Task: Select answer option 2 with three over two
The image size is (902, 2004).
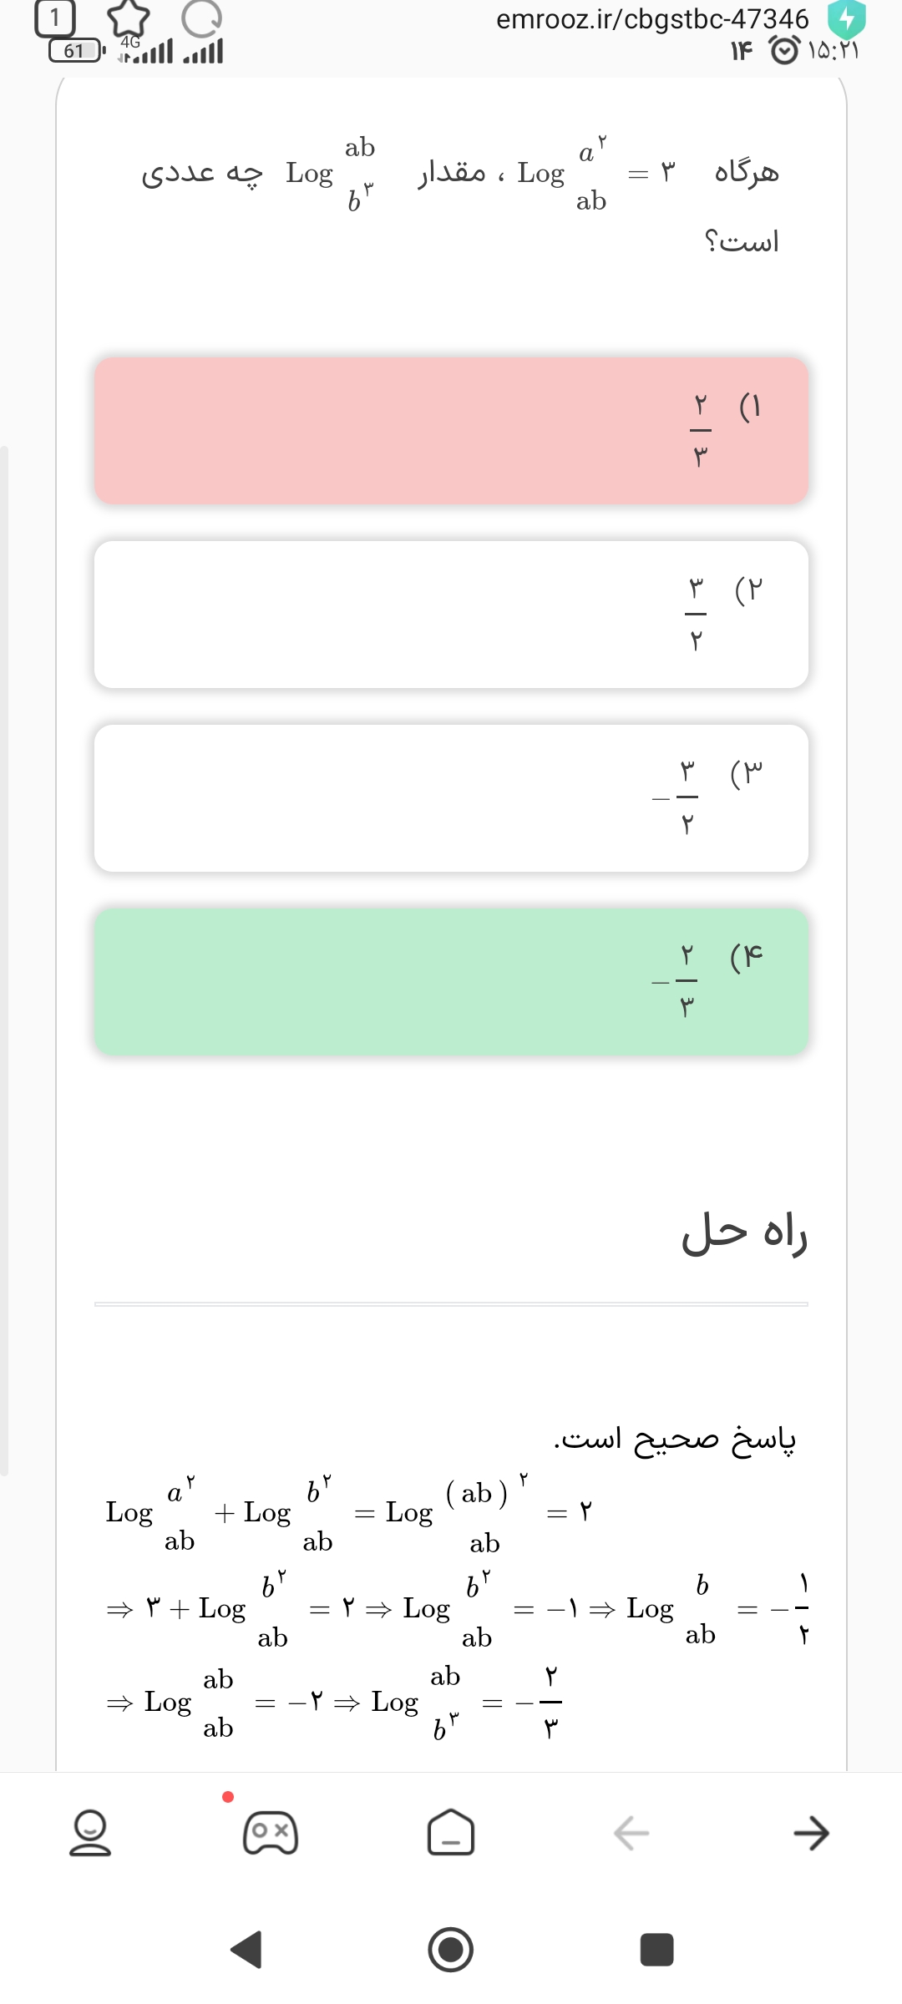Action: tap(451, 615)
